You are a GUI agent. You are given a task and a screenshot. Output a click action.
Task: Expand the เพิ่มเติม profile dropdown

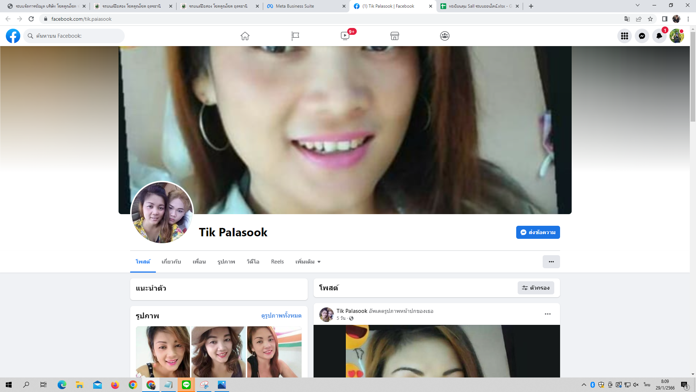[308, 262]
